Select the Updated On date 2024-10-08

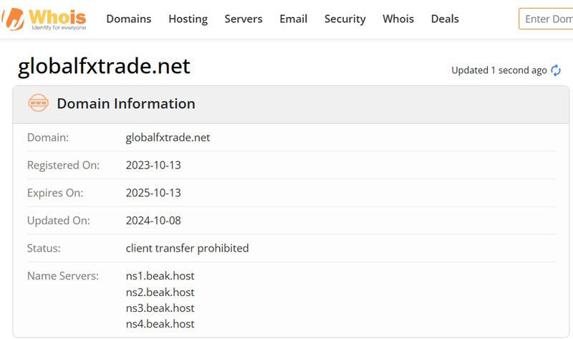click(153, 221)
